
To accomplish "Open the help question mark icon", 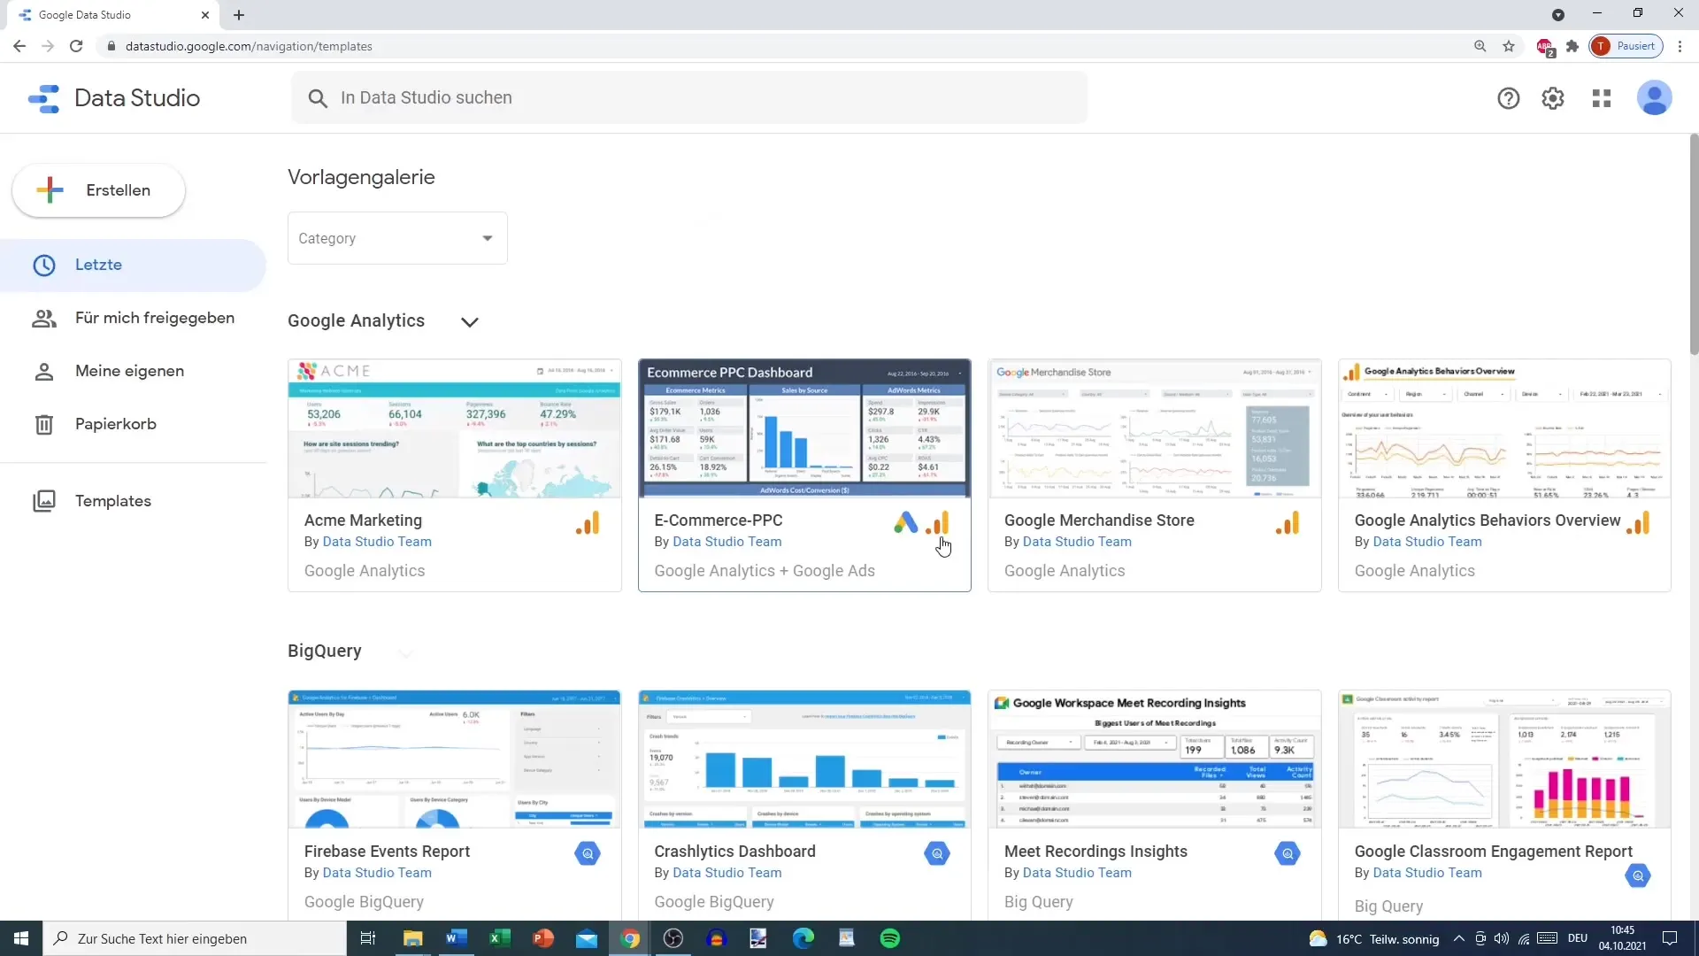I will point(1509,98).
